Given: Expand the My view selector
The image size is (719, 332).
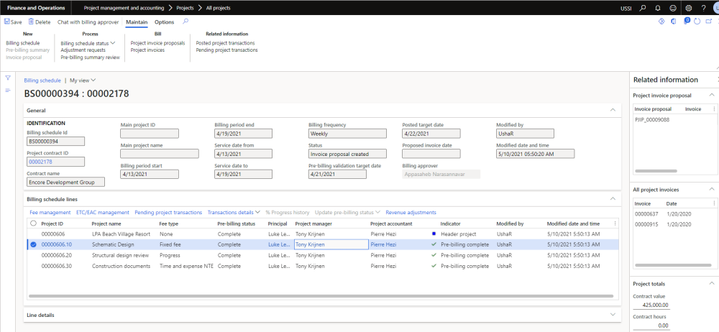Looking at the screenshot, I should [83, 80].
